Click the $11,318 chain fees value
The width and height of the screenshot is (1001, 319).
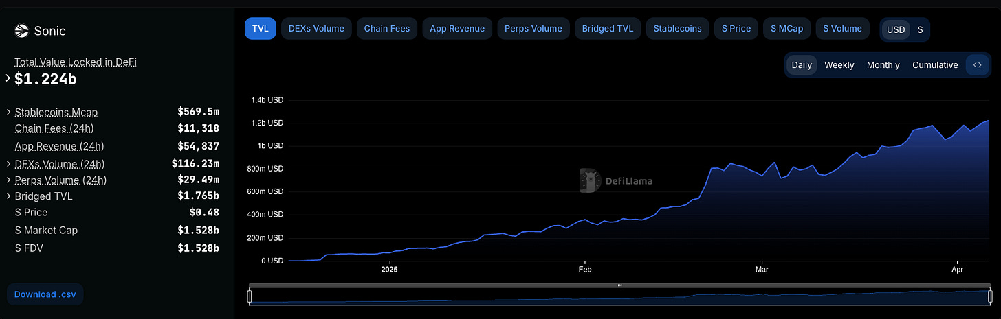pyautogui.click(x=198, y=128)
